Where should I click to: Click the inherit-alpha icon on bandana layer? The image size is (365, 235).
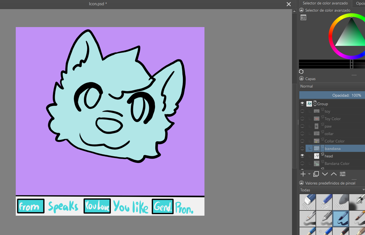pyautogui.click(x=322, y=147)
